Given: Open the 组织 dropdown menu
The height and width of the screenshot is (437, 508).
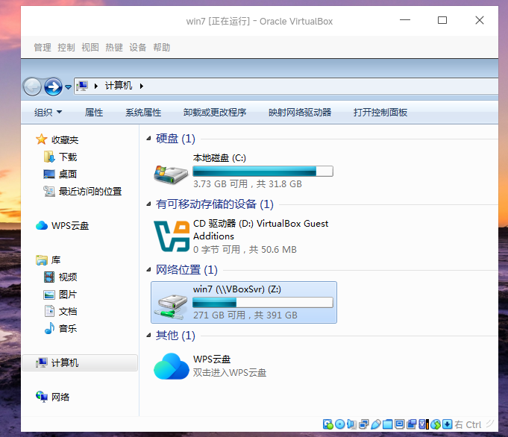Looking at the screenshot, I should tap(48, 113).
